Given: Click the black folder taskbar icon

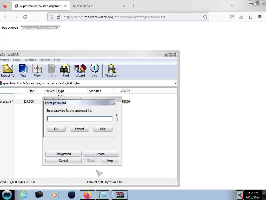Looking at the screenshot, I should coord(39,195).
